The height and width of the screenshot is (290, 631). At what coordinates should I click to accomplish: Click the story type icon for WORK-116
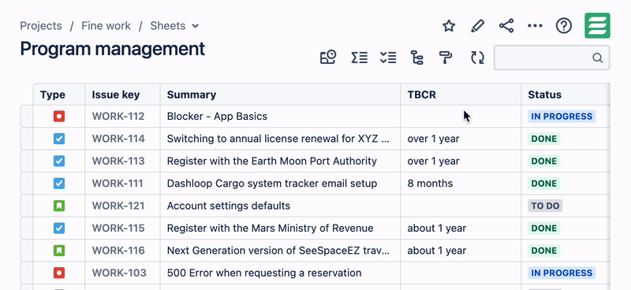pos(59,251)
